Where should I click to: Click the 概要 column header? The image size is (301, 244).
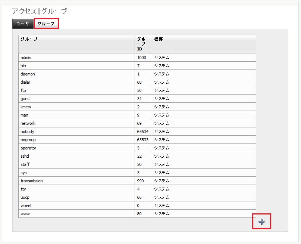click(x=204, y=44)
